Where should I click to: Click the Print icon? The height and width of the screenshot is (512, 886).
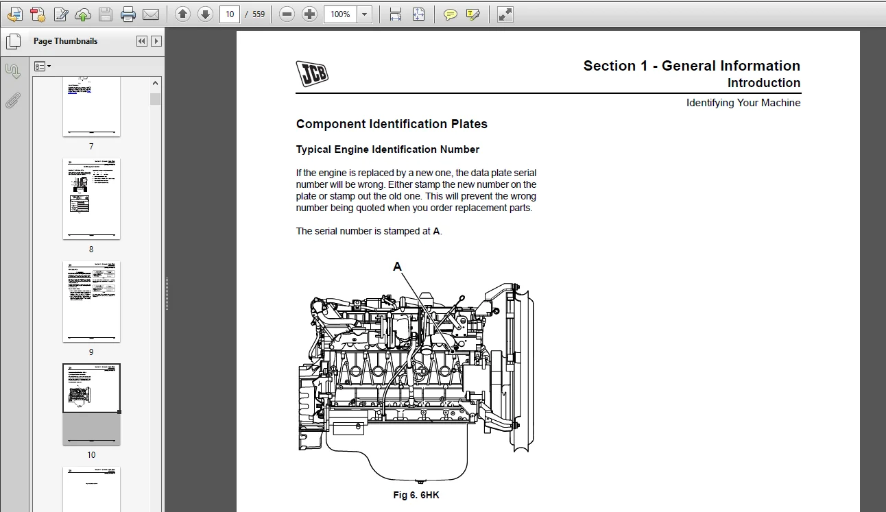[128, 14]
